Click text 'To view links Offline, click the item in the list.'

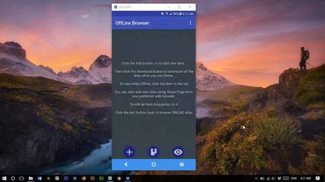pyautogui.click(x=154, y=84)
